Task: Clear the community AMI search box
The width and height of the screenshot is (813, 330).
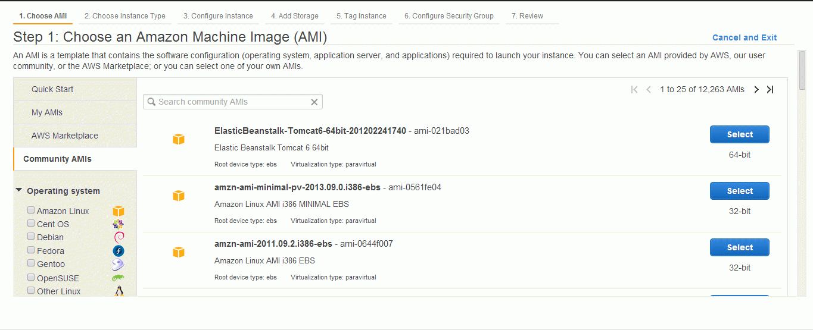Action: [x=314, y=102]
